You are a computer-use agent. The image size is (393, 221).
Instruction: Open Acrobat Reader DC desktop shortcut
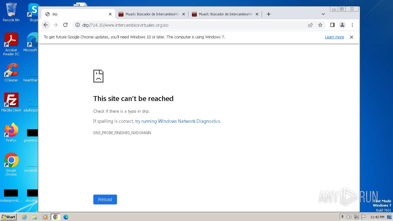[11, 44]
